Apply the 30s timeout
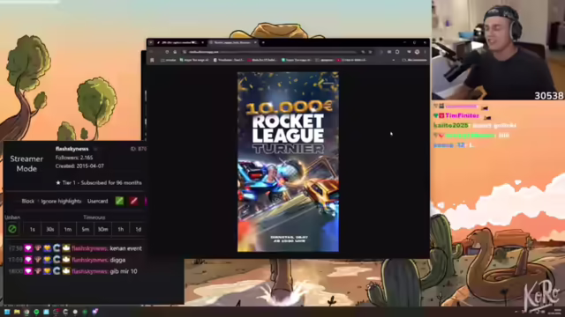 (x=49, y=229)
